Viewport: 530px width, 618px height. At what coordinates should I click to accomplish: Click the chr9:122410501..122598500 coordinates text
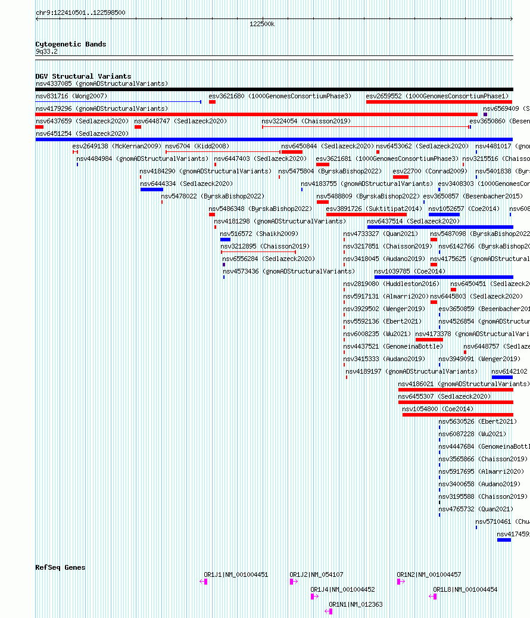80,13
